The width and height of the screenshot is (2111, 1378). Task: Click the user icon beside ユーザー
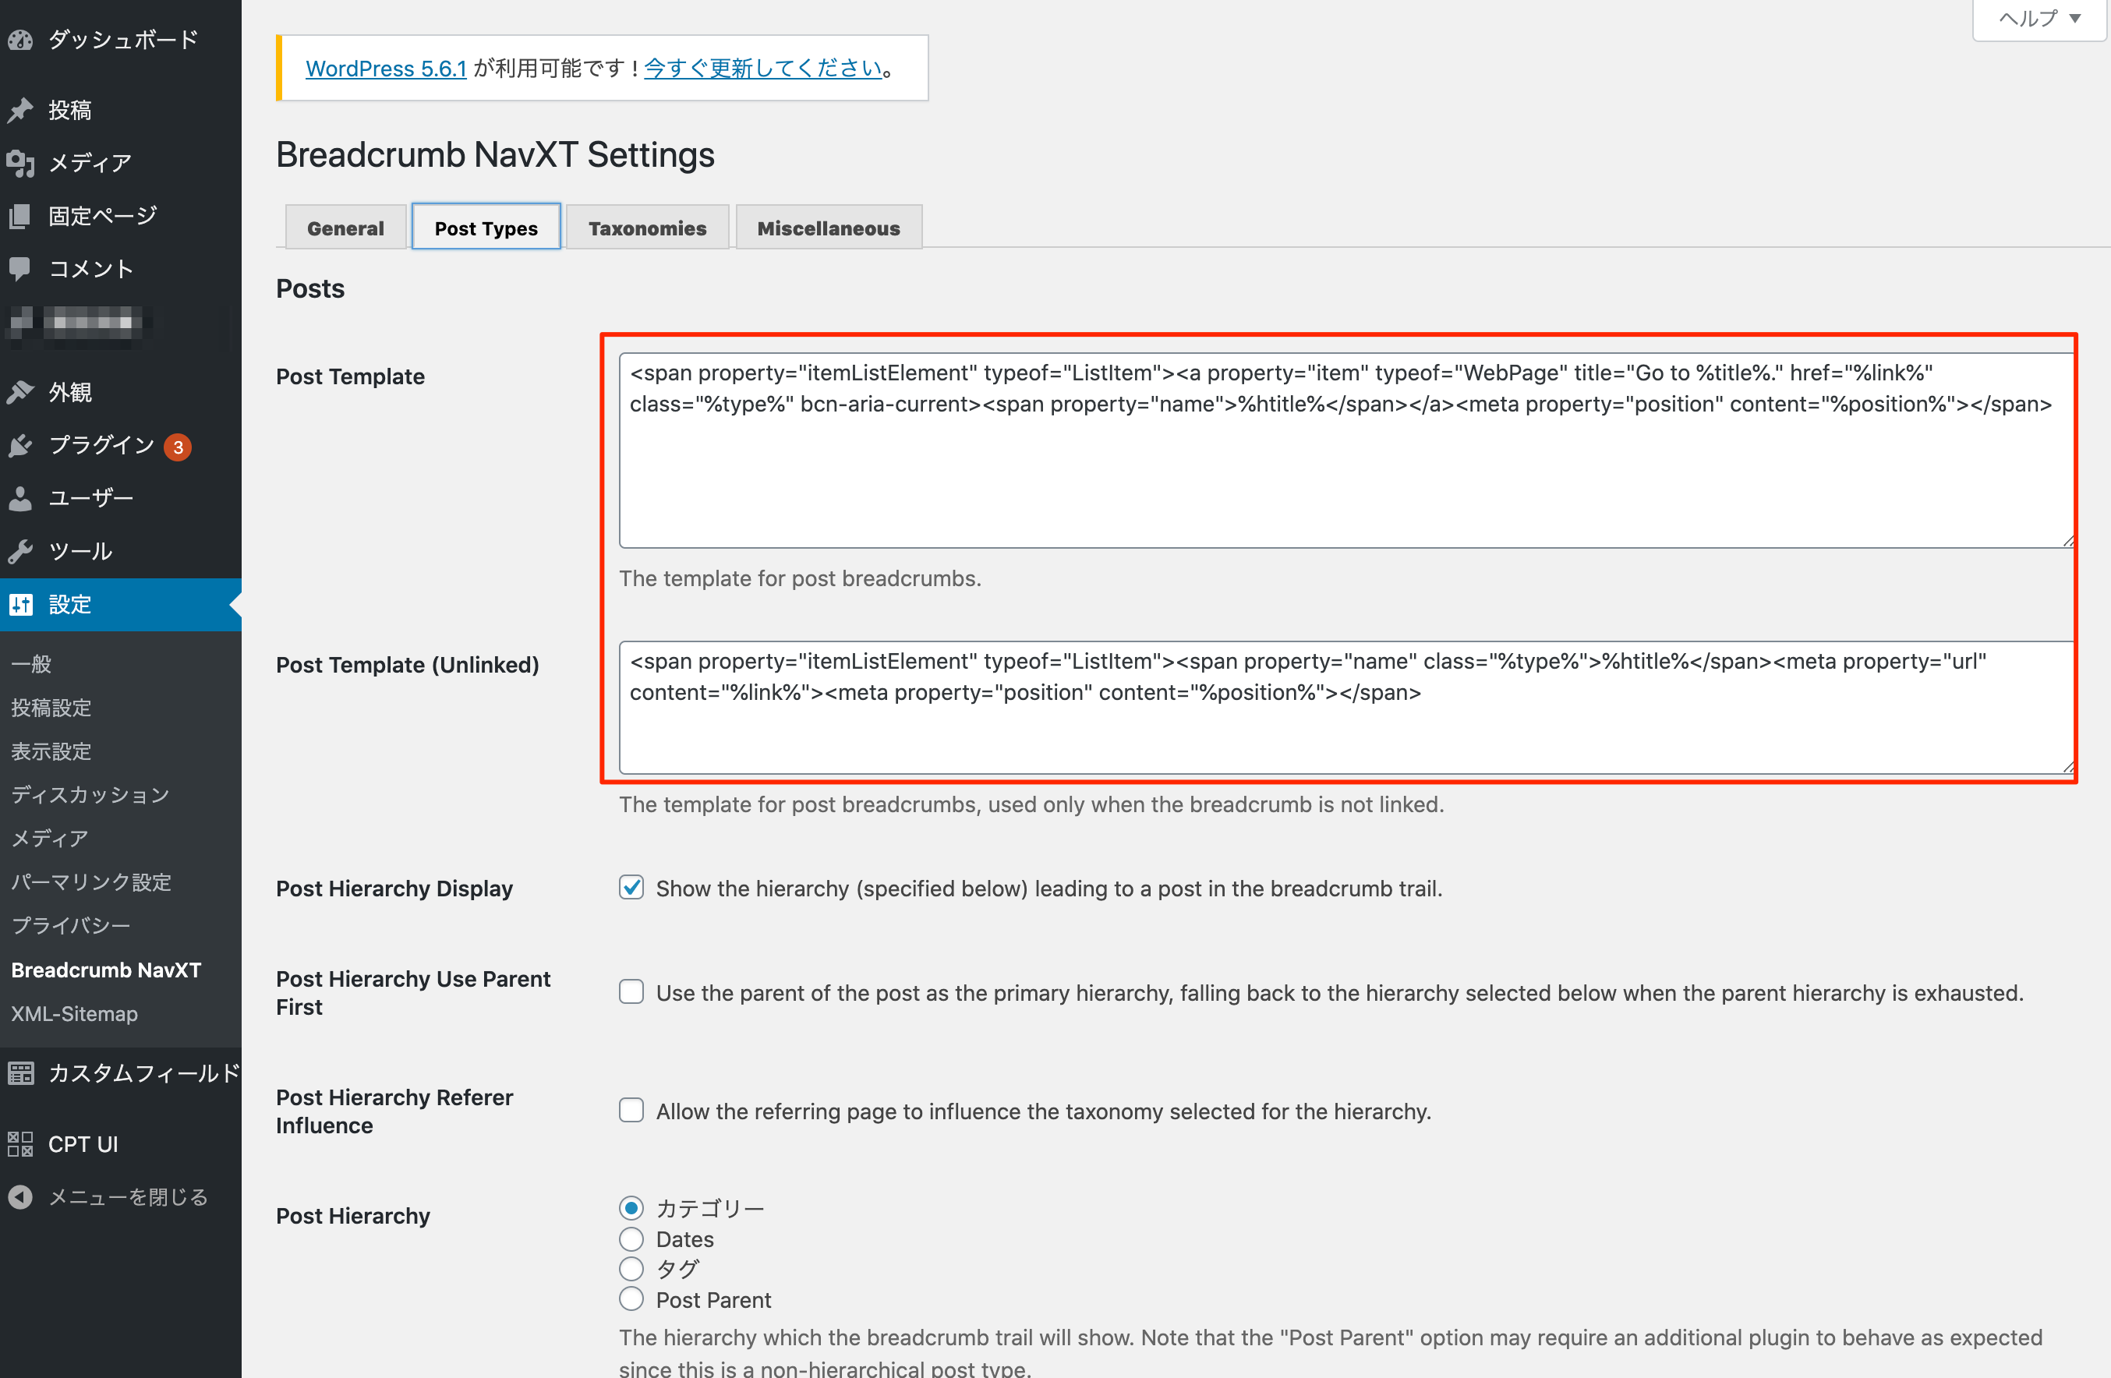[20, 498]
